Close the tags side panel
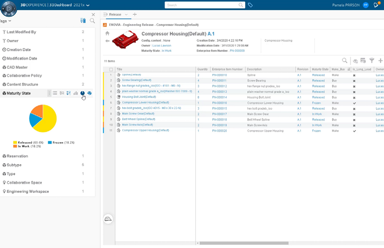The width and height of the screenshot is (384, 248). (x=93, y=15)
